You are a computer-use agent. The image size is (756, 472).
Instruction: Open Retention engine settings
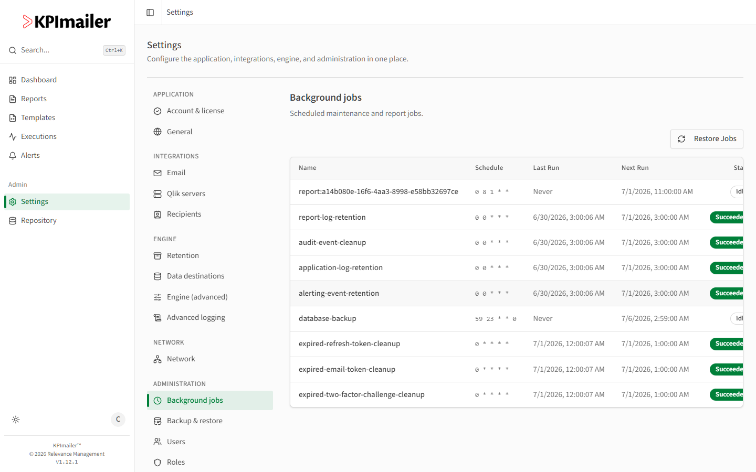(x=210, y=256)
